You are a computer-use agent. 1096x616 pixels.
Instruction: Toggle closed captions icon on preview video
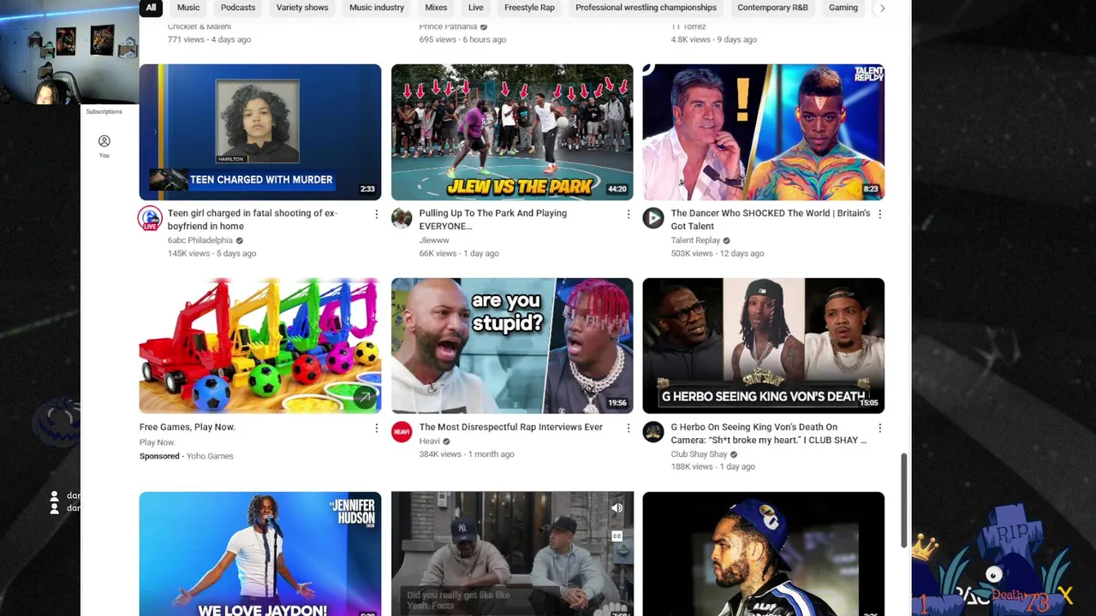[x=616, y=536]
